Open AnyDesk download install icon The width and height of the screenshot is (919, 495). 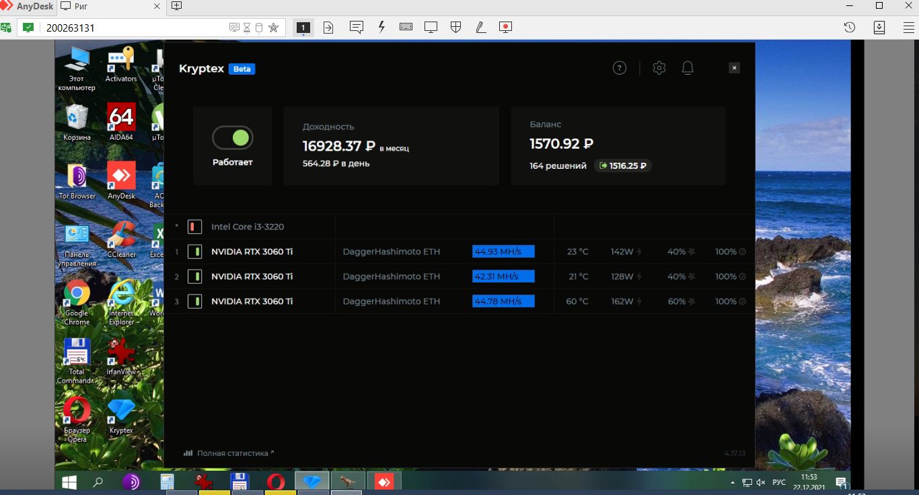click(x=879, y=28)
